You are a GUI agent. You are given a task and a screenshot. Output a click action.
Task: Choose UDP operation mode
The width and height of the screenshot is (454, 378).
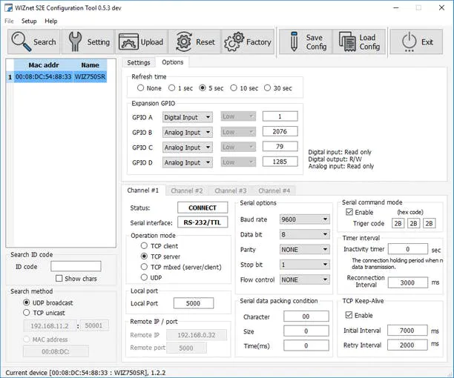point(144,277)
